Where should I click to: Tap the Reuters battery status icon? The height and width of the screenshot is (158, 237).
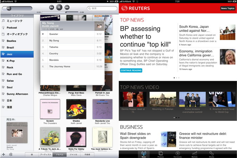point(235,1)
